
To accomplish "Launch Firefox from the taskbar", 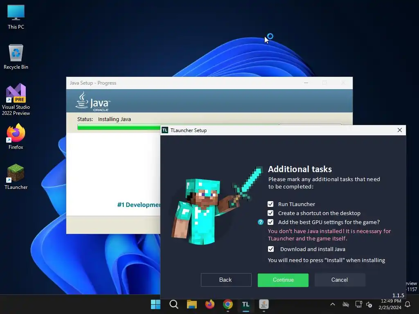I will 210,304.
